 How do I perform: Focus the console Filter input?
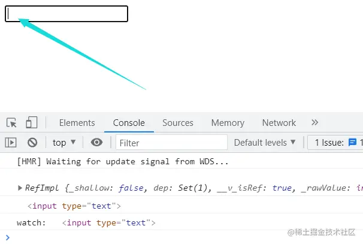coord(171,143)
